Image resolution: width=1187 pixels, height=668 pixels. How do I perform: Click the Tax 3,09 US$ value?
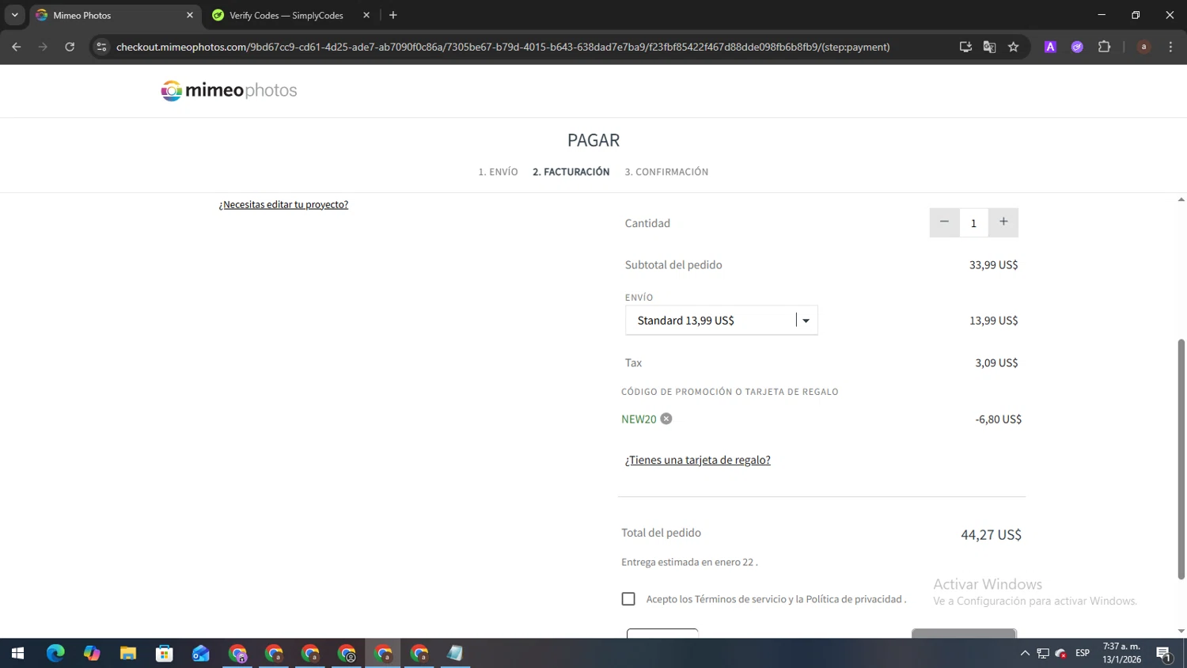tap(996, 362)
